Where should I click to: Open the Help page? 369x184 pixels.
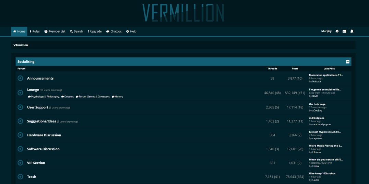coord(131,31)
